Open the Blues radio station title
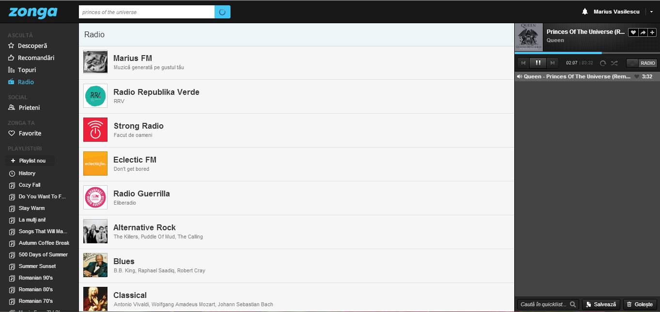Viewport: 660px width, 312px height. coord(124,261)
